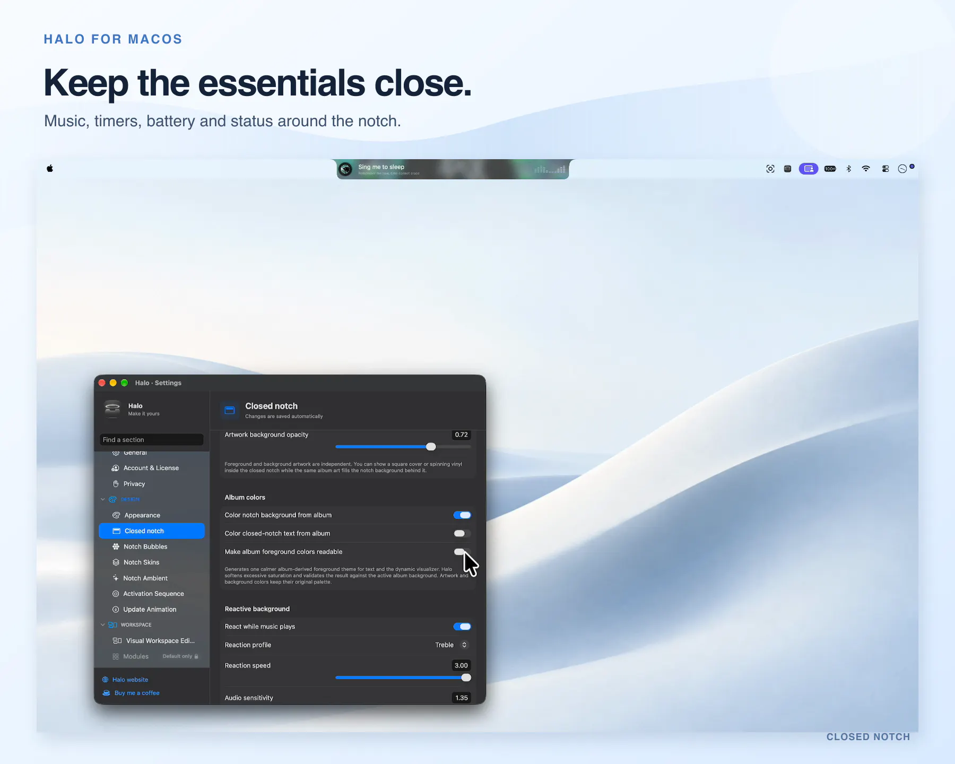Select the Closed notch sidebar item
Screen dimensions: 955x764
click(x=152, y=531)
